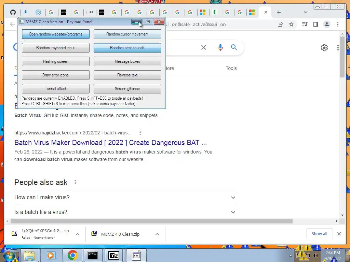The image size is (350, 262).
Task: Open Google quick settings gear
Action: [x=324, y=48]
